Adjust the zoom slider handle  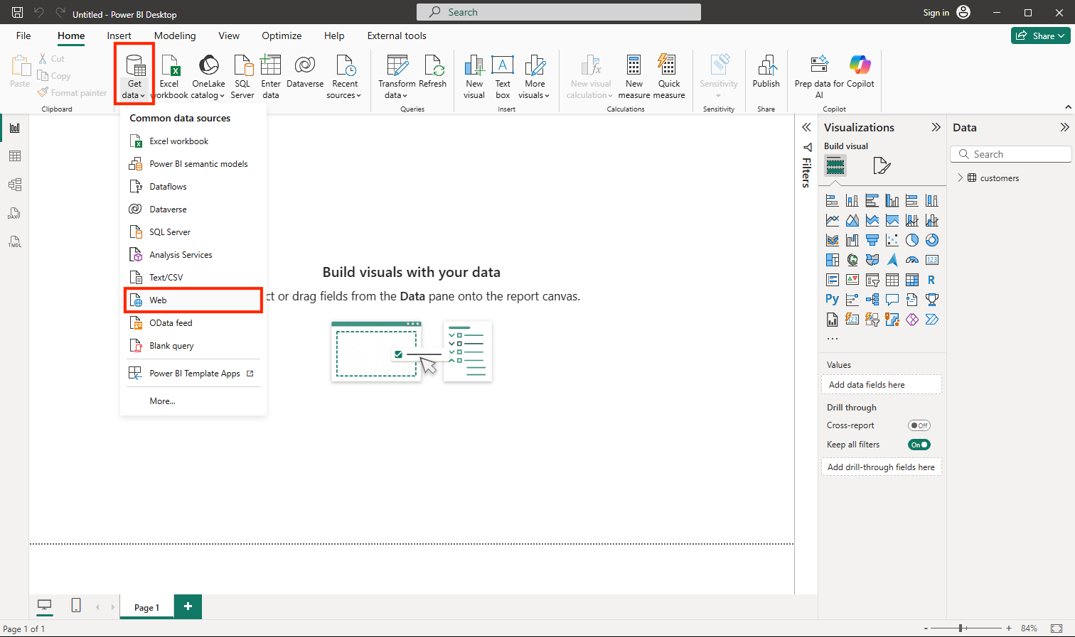pyautogui.click(x=961, y=628)
